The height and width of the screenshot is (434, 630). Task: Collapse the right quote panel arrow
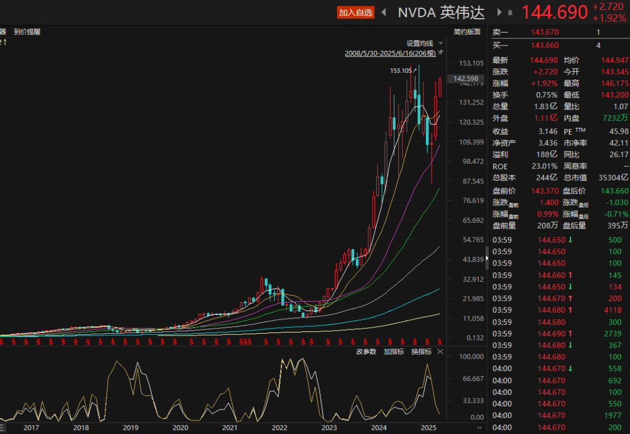point(487,258)
